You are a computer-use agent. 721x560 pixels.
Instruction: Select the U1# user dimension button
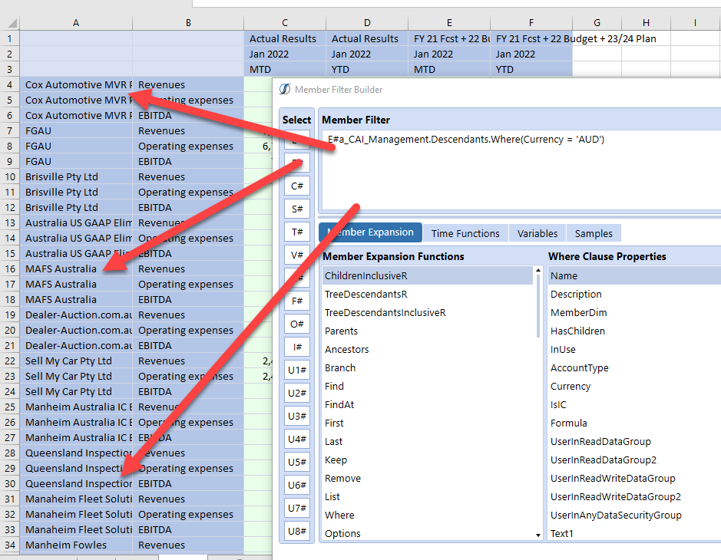(x=296, y=369)
